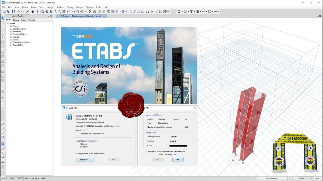Open the Define menu
The height and width of the screenshot is (181, 323).
tap(25, 7)
